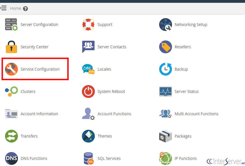245x166 pixels.
Task: Collapse the sidebar with the hamburger menu icon
Action: [3, 8]
